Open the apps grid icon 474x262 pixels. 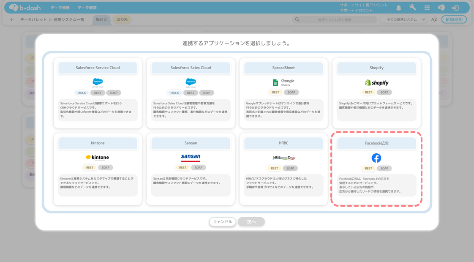[427, 8]
